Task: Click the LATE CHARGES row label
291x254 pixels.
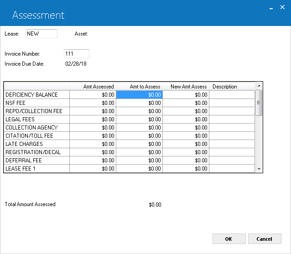Action: (x=37, y=144)
